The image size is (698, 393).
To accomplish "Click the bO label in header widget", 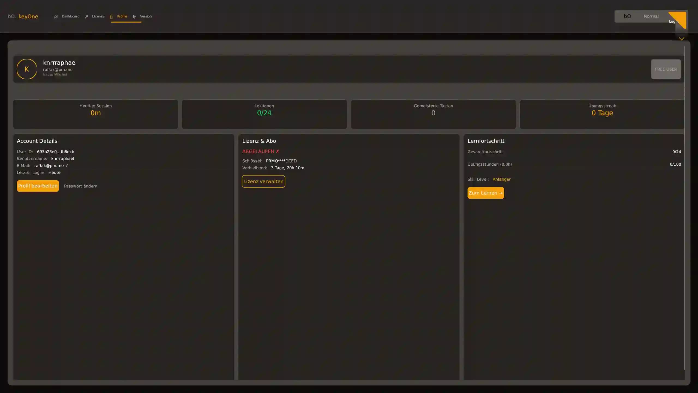I will coord(627,16).
